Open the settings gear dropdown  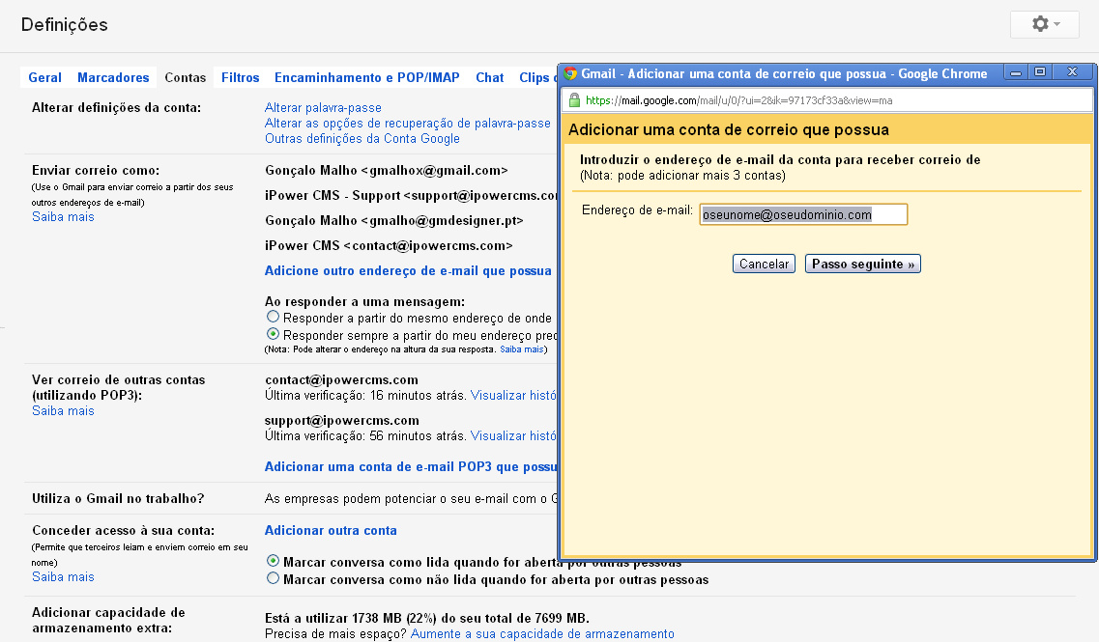click(x=1044, y=24)
